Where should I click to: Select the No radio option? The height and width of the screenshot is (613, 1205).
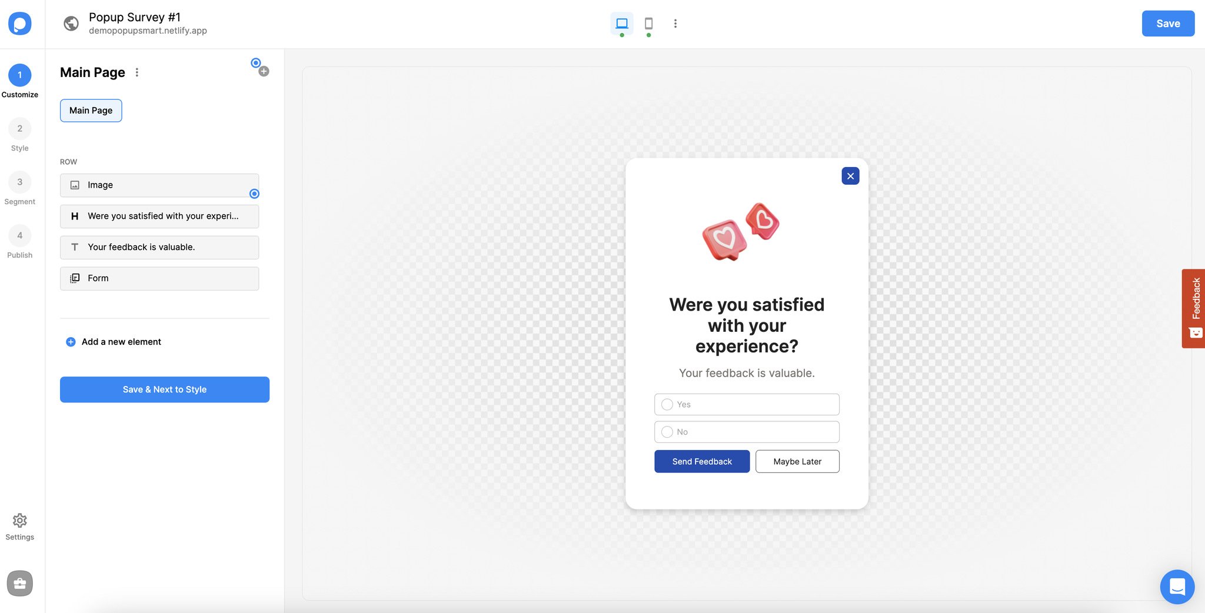[x=667, y=431]
